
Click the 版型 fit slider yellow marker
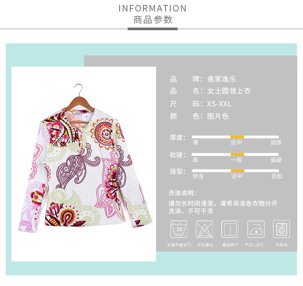click(237, 171)
